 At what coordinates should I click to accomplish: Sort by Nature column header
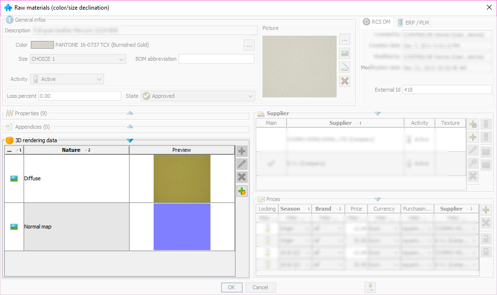(x=77, y=150)
